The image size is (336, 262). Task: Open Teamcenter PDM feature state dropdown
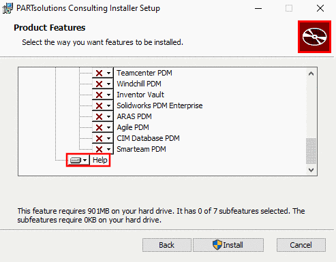pos(102,73)
